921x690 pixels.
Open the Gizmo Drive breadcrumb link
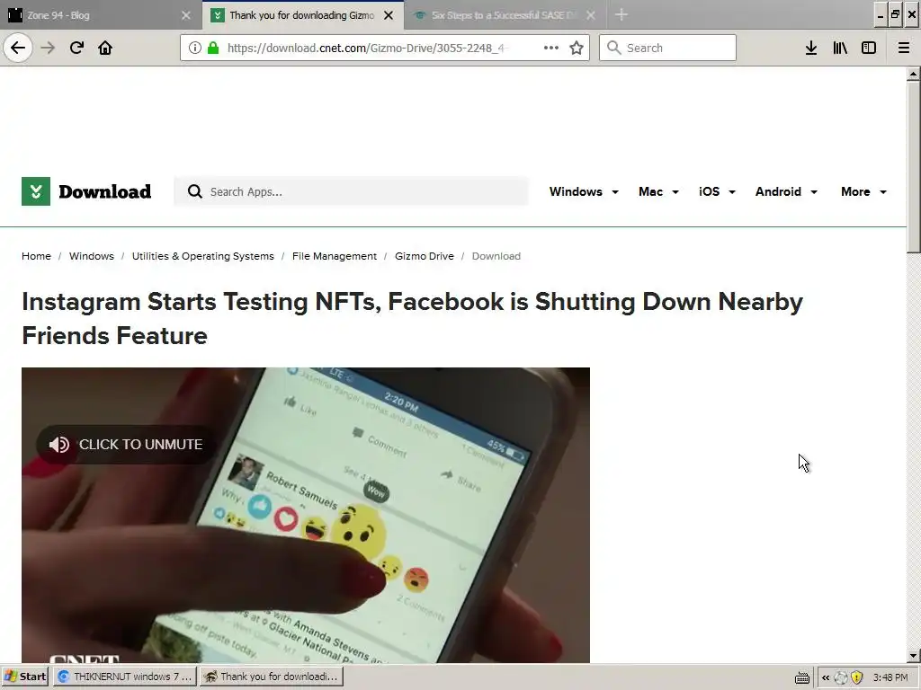[425, 256]
